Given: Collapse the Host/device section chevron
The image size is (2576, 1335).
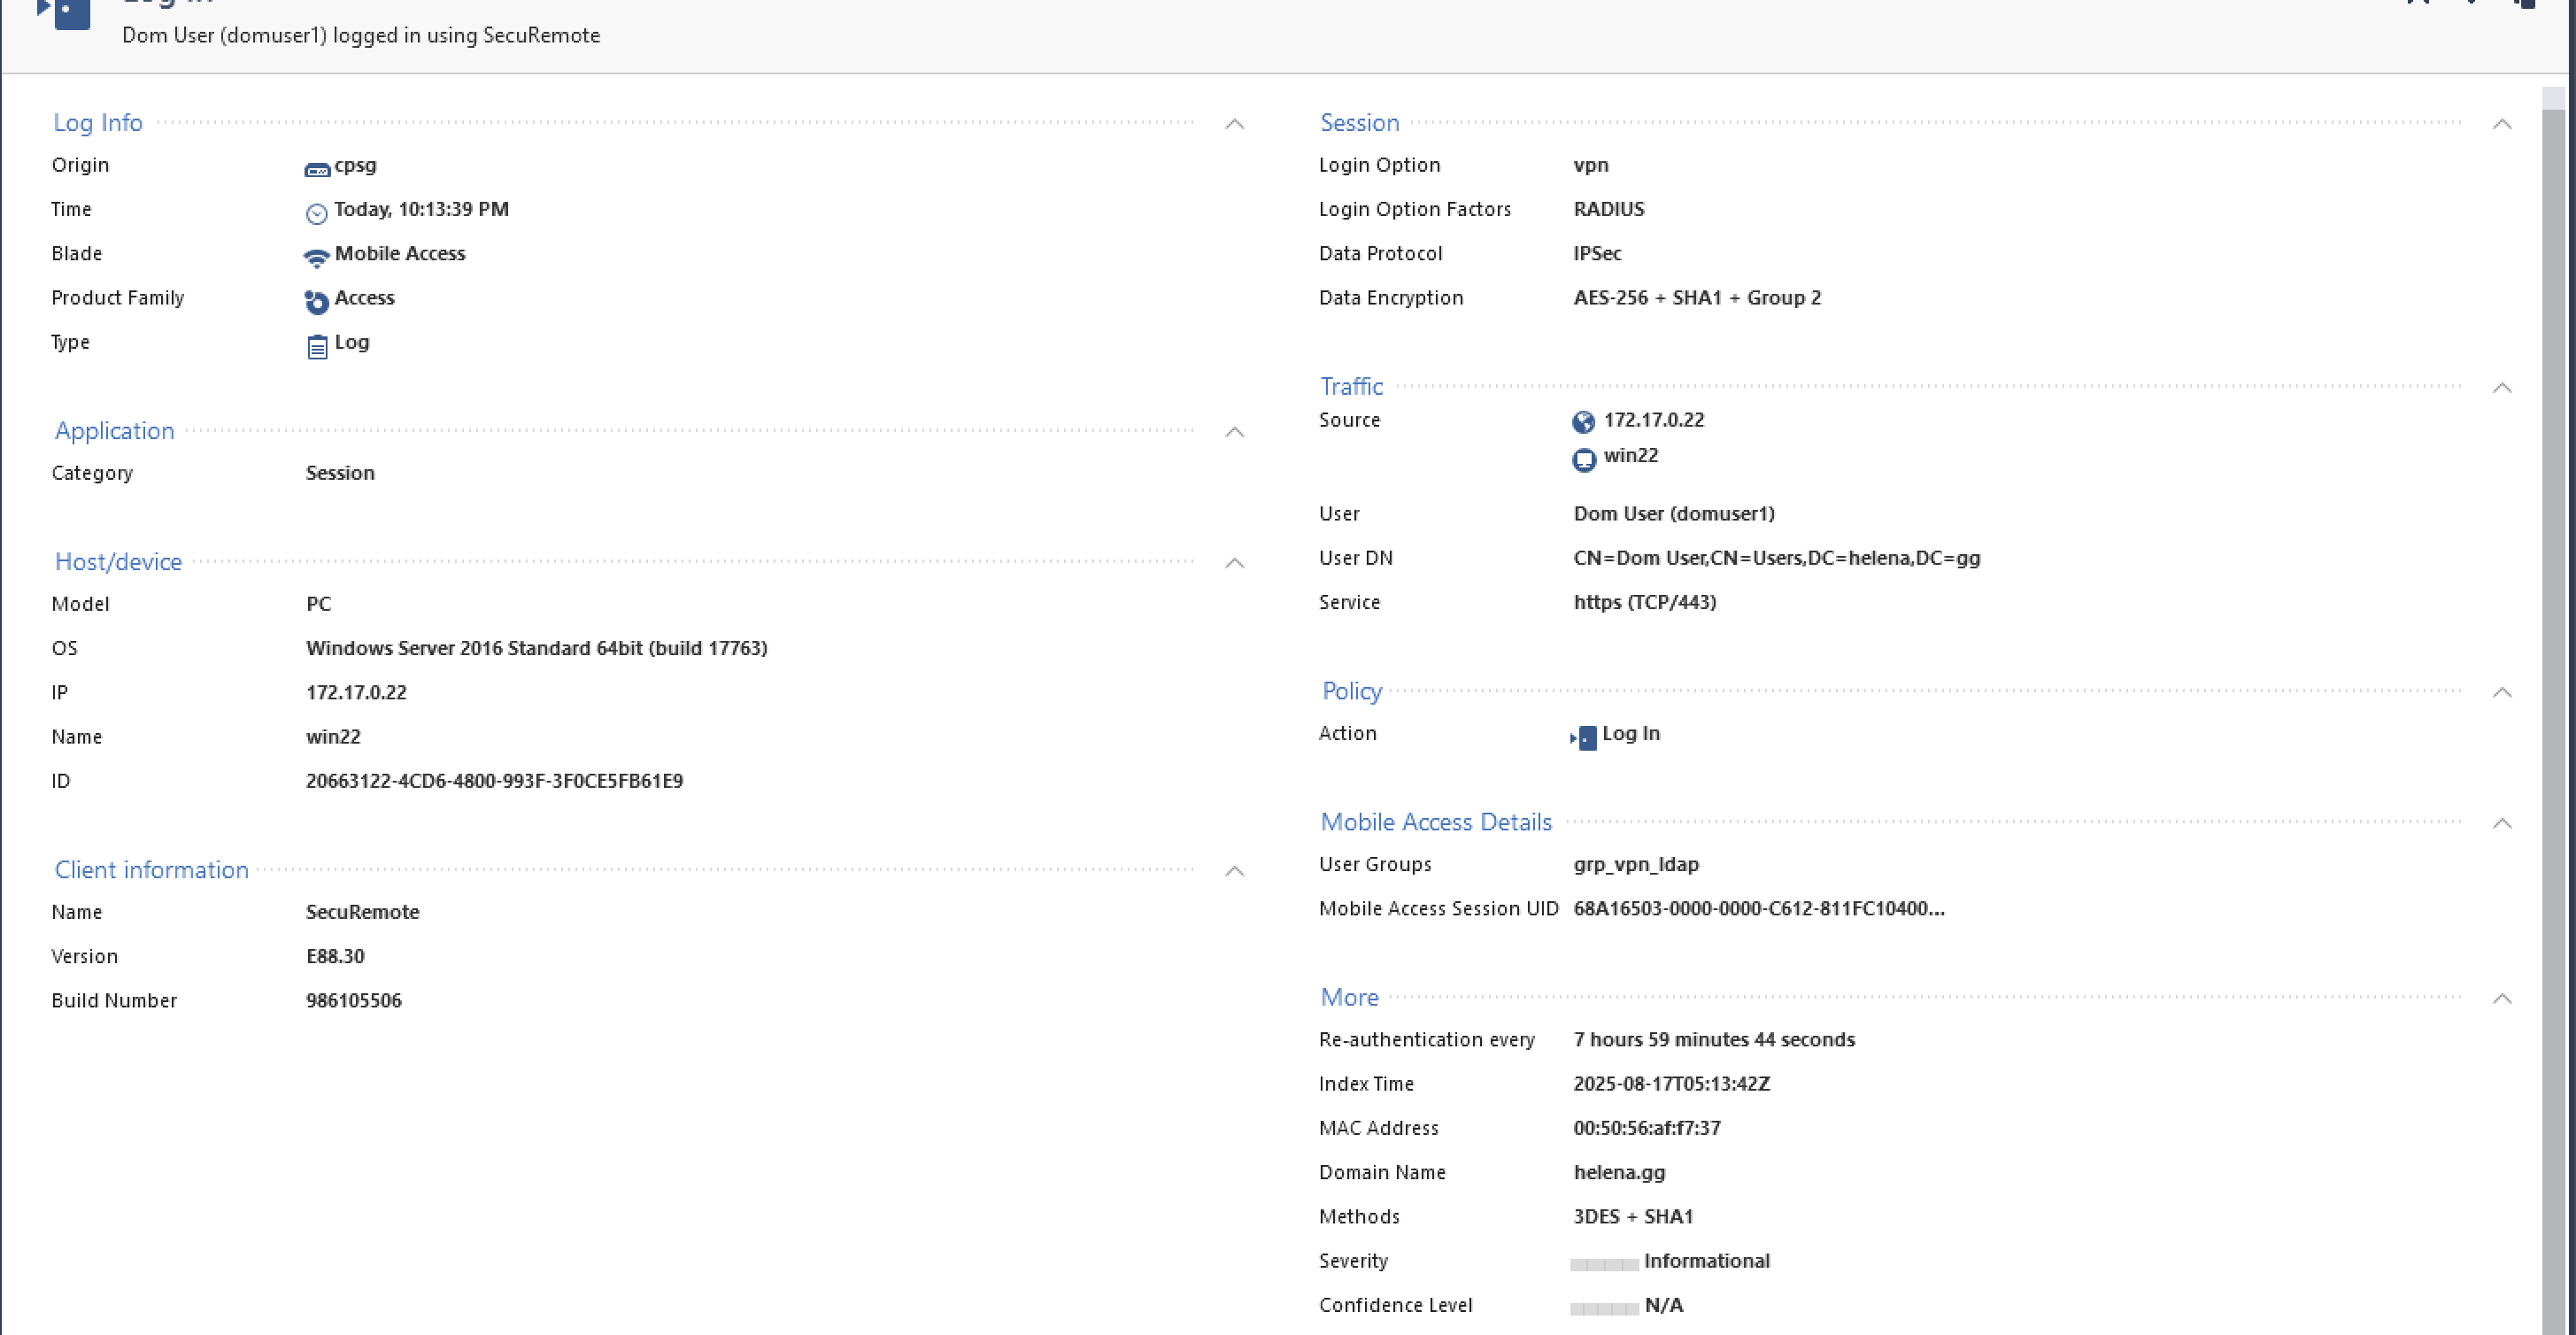Looking at the screenshot, I should pos(1234,563).
